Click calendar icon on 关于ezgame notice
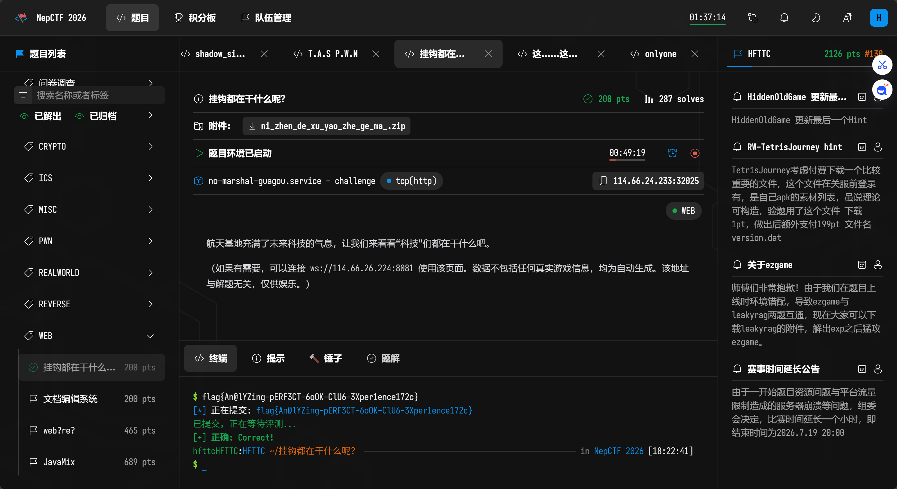 862,265
